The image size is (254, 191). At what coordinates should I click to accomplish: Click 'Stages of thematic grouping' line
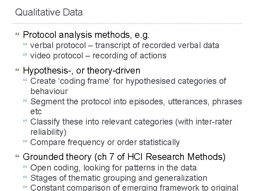click(119, 178)
